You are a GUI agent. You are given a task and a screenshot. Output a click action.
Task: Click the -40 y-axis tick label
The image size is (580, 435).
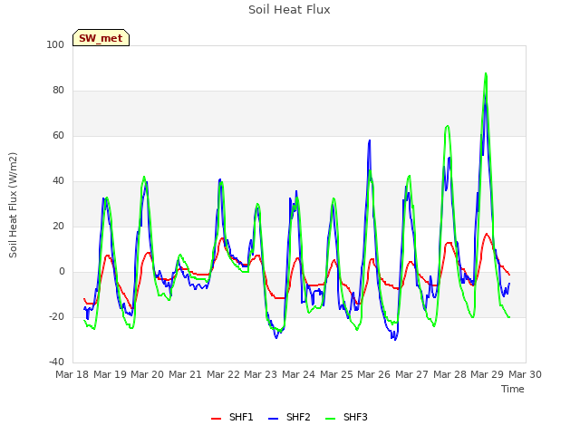pos(56,362)
